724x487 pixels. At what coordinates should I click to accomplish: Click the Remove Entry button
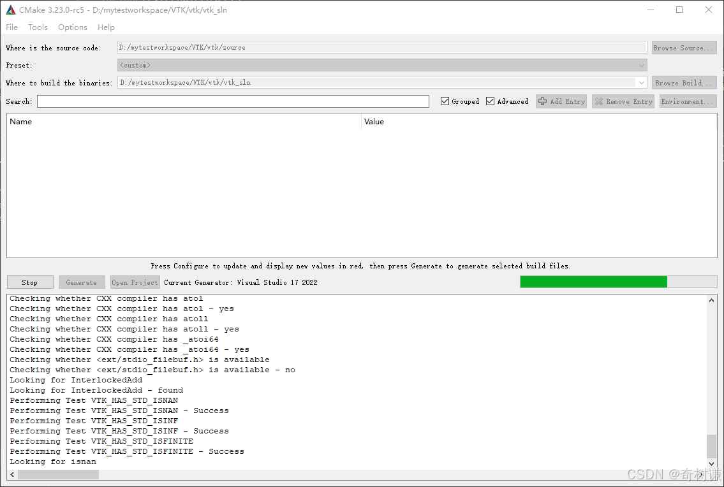(x=623, y=101)
